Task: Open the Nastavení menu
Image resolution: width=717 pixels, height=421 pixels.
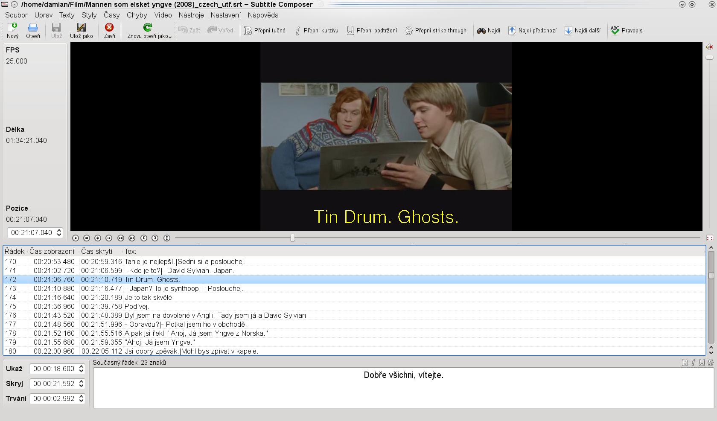Action: point(225,15)
